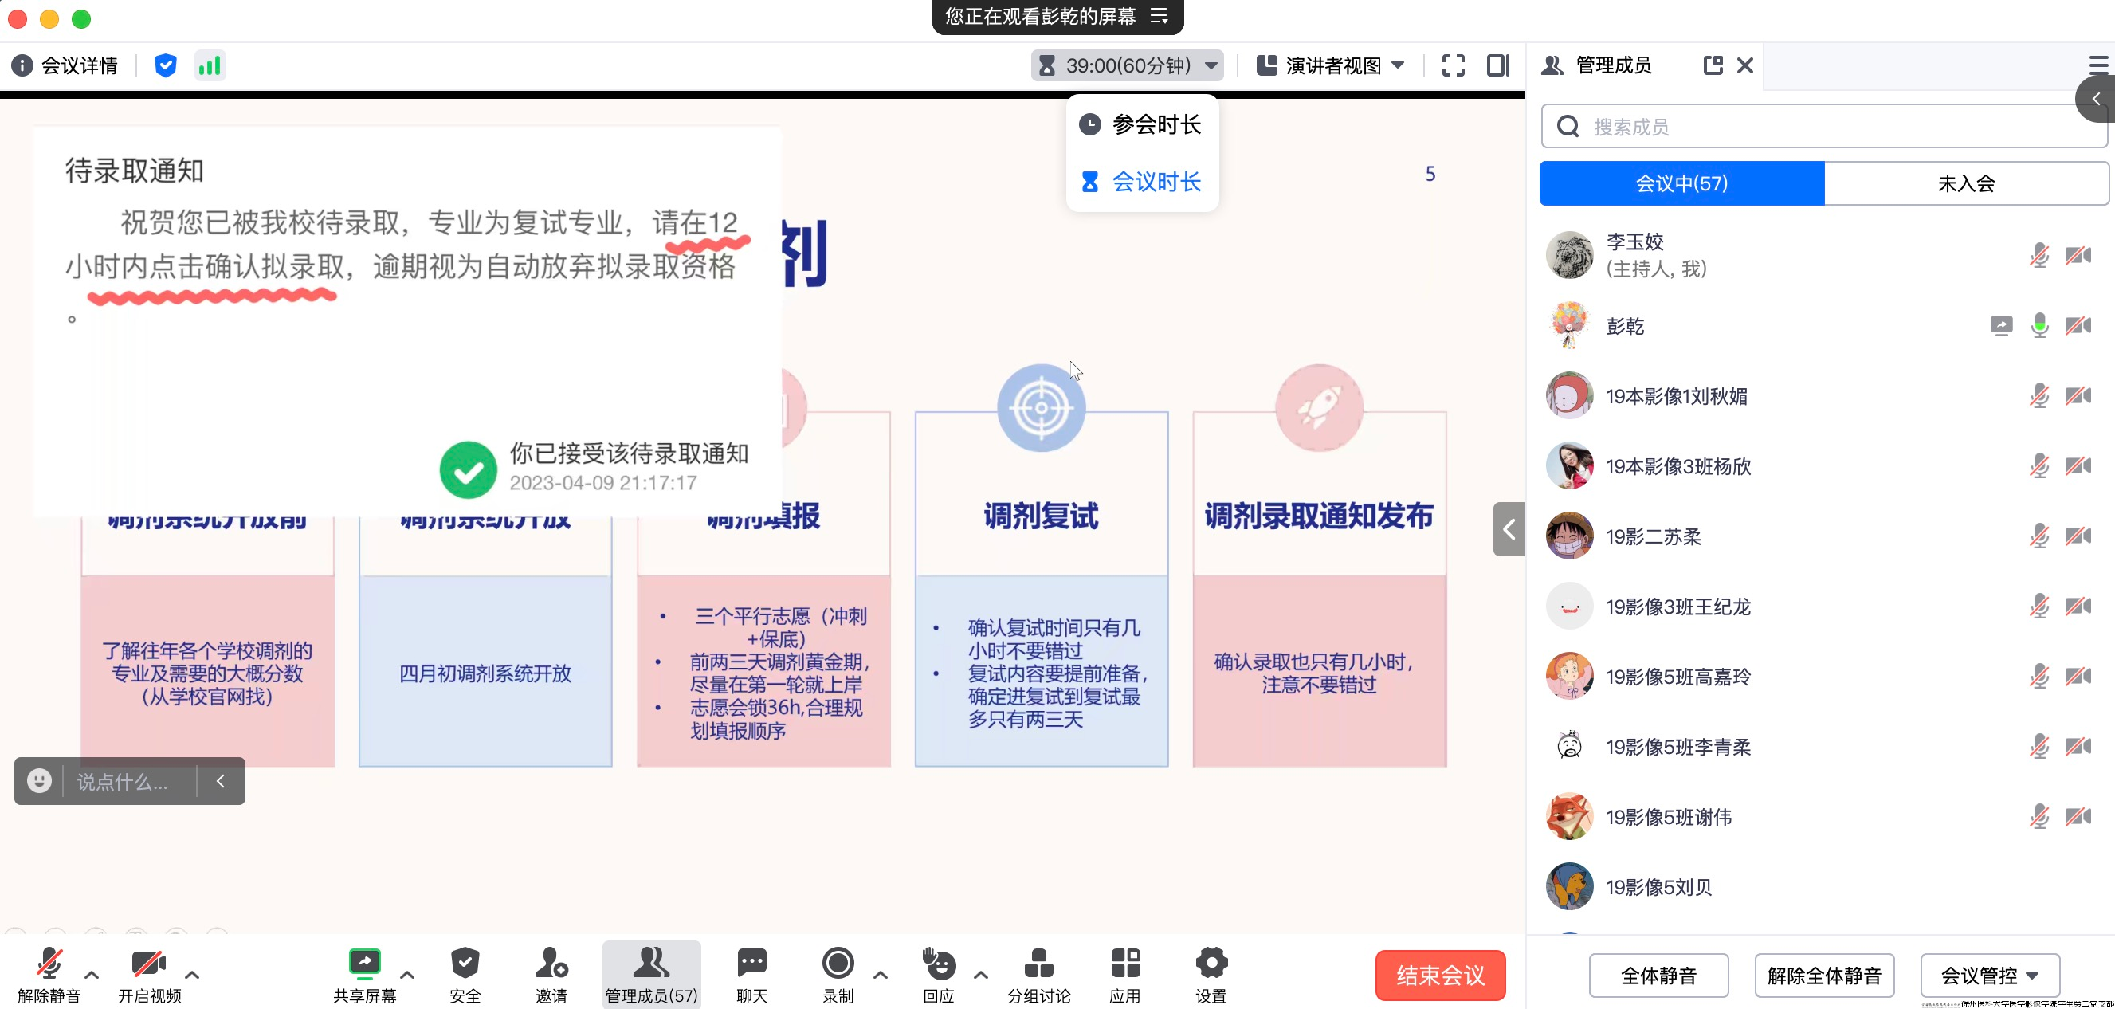Open the Security shield icon
Screen dimensions: 2115x1009
pos(465,963)
